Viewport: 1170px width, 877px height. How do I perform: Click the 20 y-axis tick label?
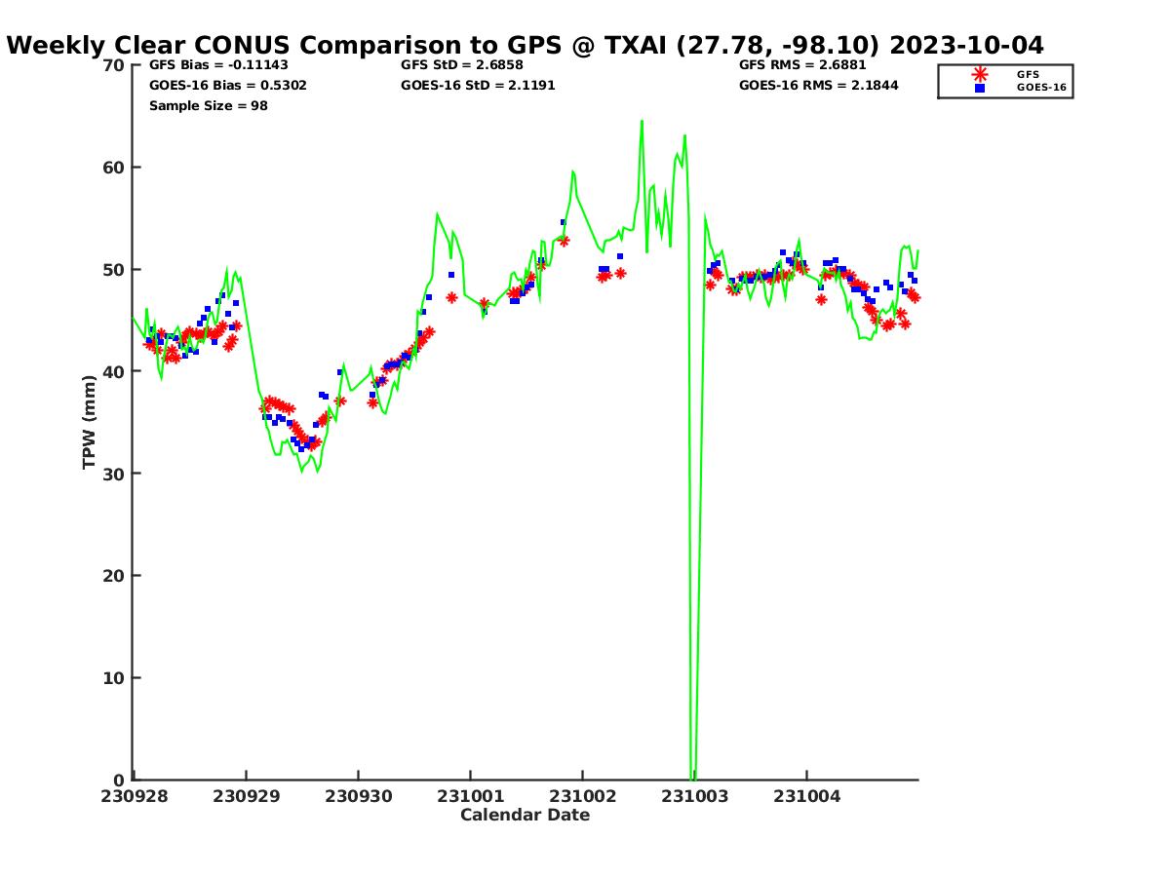(114, 576)
